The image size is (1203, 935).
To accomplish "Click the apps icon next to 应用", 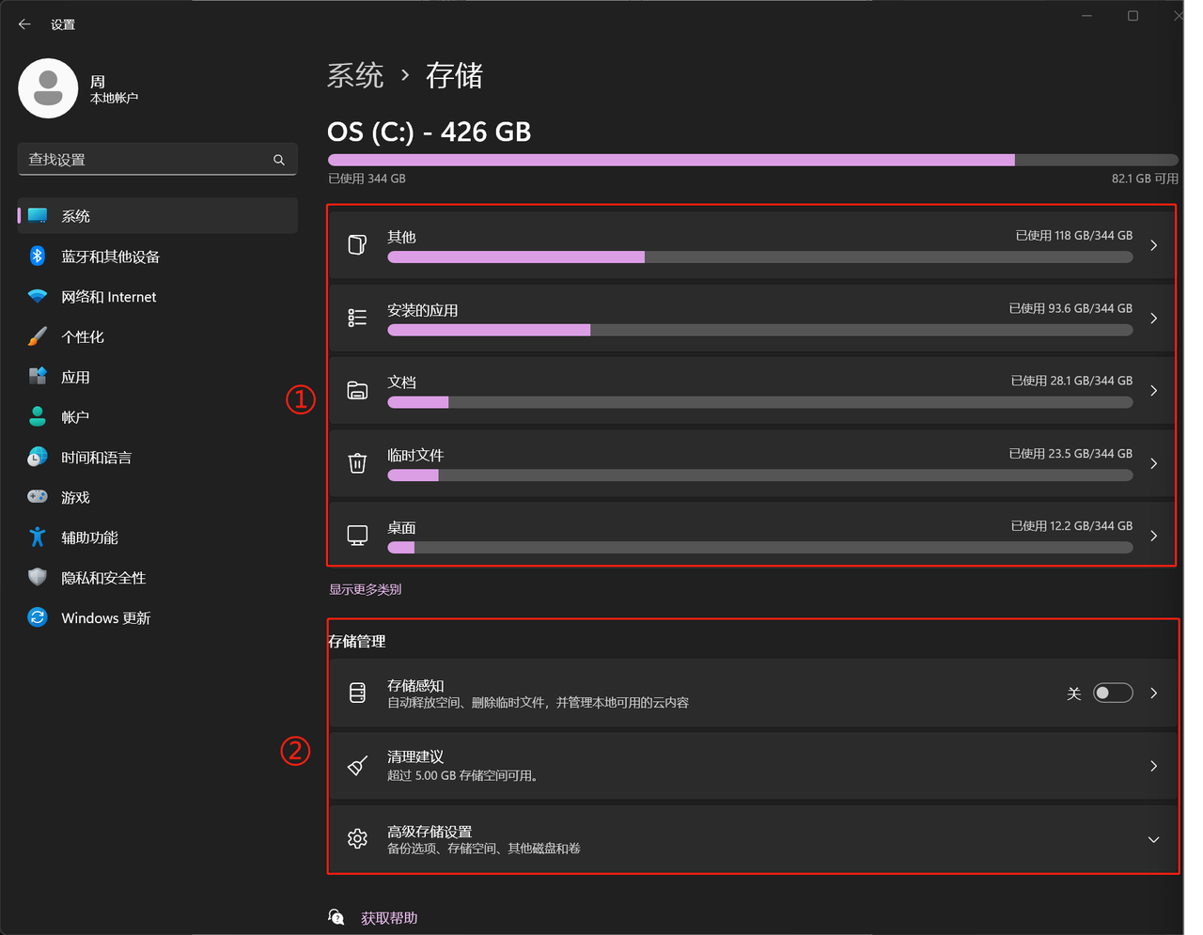I will pyautogui.click(x=38, y=377).
